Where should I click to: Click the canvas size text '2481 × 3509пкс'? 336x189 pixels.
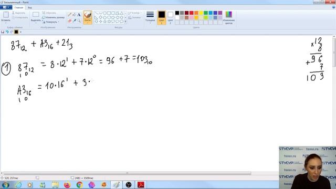84,178
